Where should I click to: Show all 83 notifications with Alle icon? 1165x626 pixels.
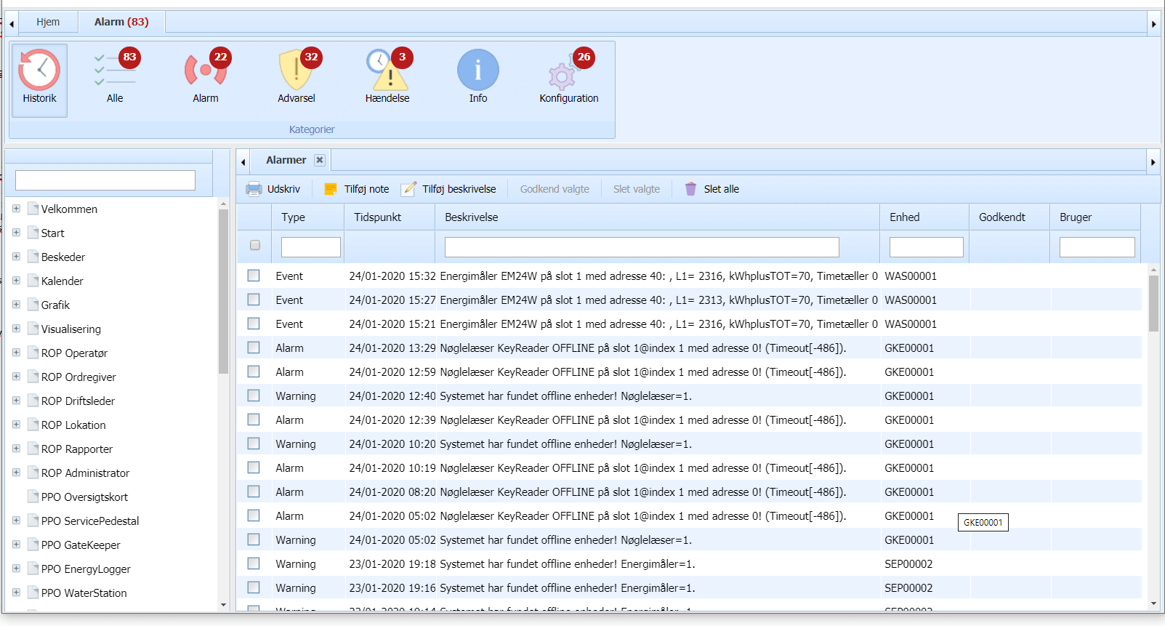point(115,69)
